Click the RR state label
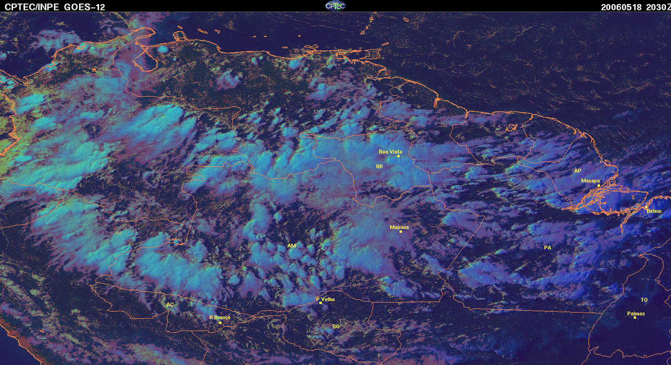Screen dimensions: 671x365 (x=379, y=166)
